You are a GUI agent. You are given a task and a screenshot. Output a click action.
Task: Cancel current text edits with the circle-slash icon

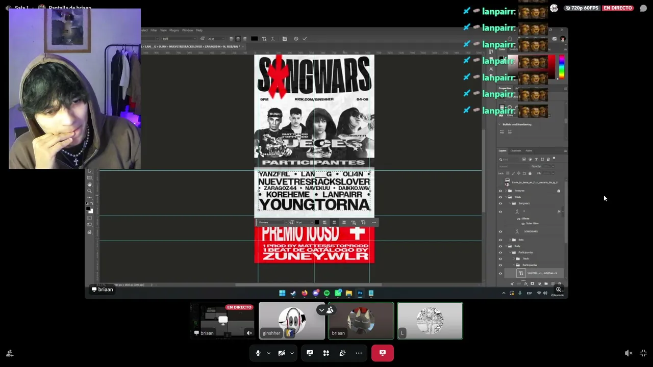pos(296,39)
